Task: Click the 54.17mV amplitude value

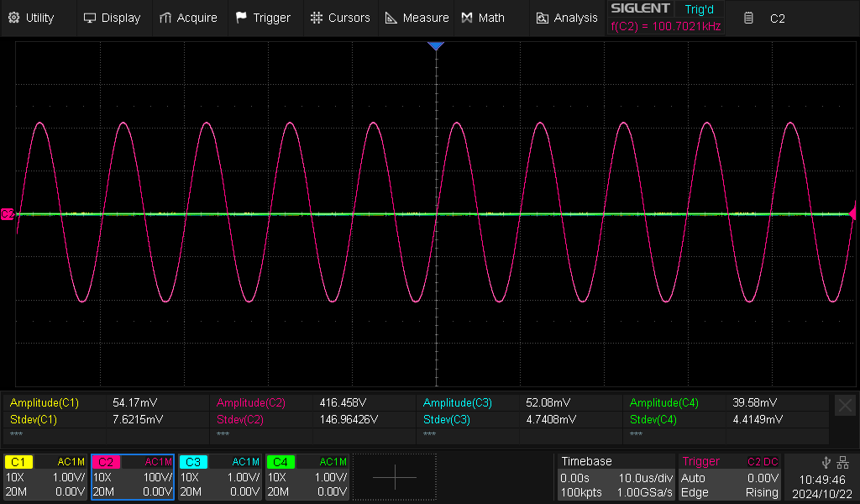Action: tap(135, 402)
